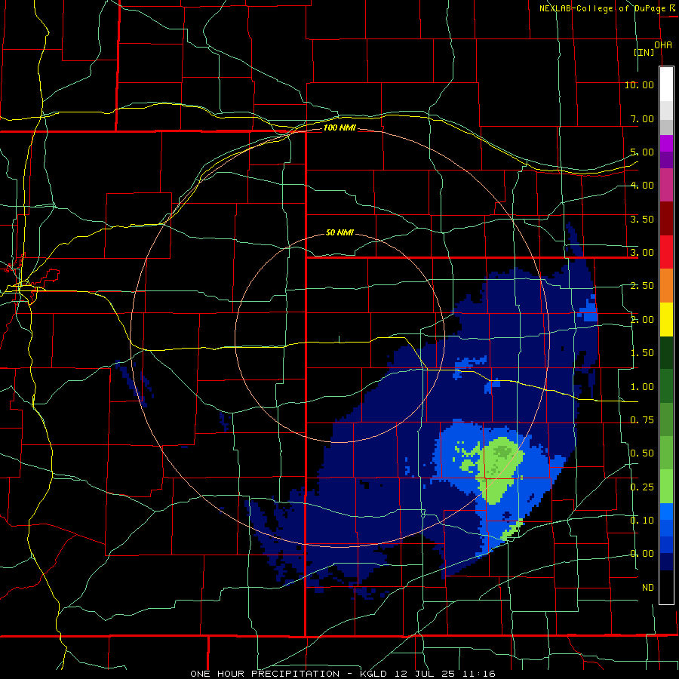Select the 3.00 legend value

pos(642,253)
